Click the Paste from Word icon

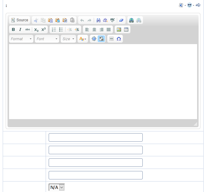65,20
